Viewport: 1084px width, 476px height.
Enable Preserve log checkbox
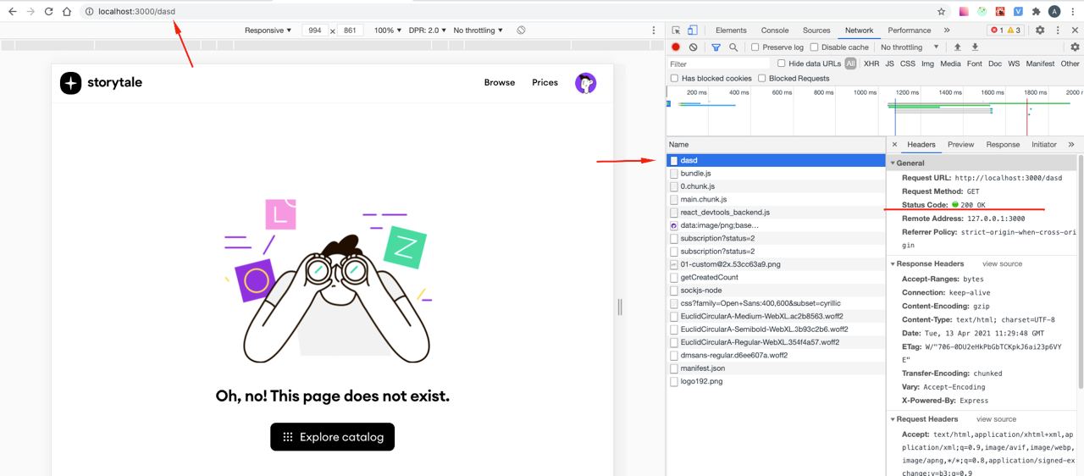point(755,47)
